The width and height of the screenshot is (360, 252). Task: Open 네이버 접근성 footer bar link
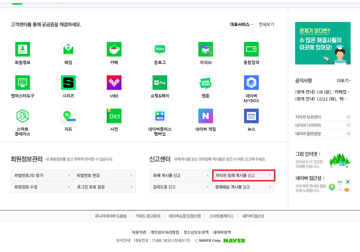point(253,216)
